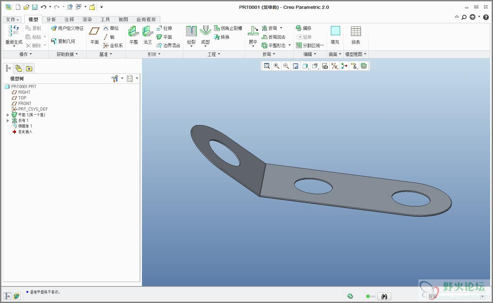This screenshot has width=493, height=303.
Task: Choose the Sketch (草绘) tool
Action: (x=111, y=28)
